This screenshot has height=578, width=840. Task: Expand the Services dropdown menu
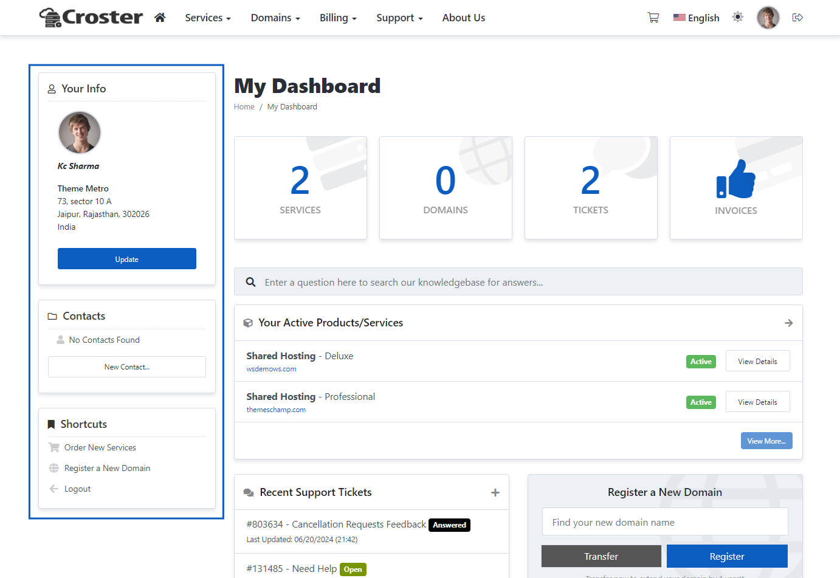point(208,18)
